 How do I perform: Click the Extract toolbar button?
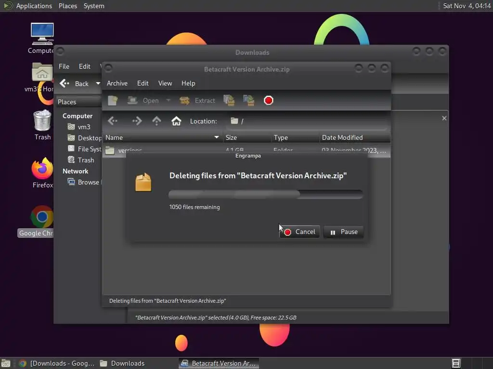coord(197,101)
